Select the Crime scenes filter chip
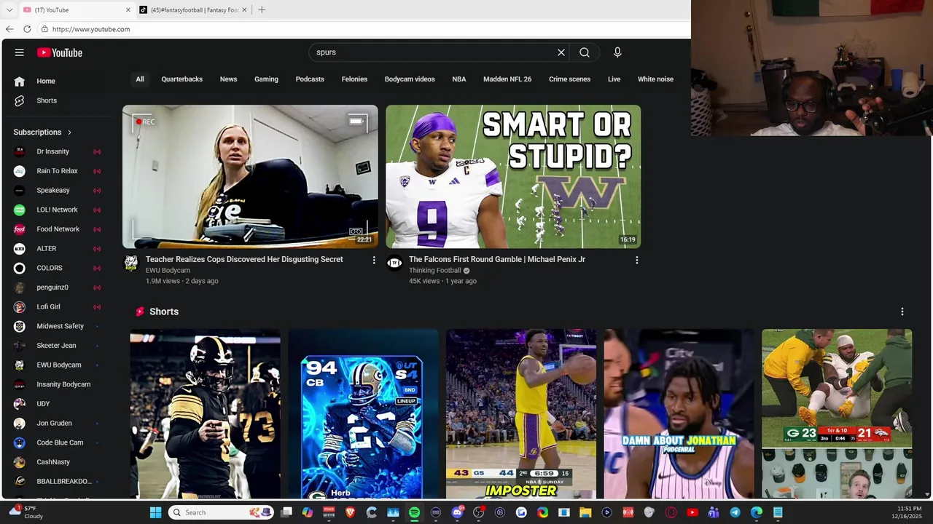The width and height of the screenshot is (933, 524). click(569, 79)
